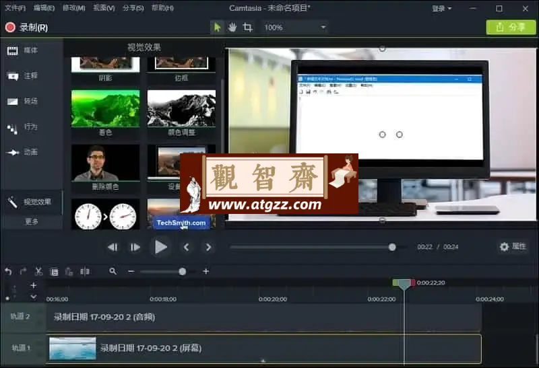Viewport: 539px width, 368px height.
Task: Select the Clip Speed clocks effect
Action: point(105,215)
